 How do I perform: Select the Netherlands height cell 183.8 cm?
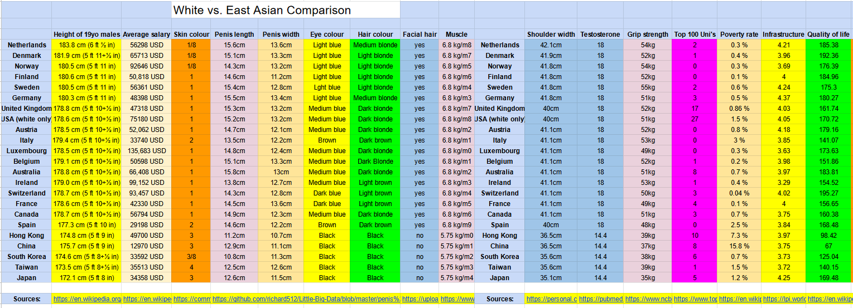tap(86, 45)
